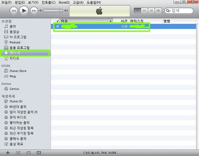
Task: Show the artwork viewer panel
Action: point(39,153)
